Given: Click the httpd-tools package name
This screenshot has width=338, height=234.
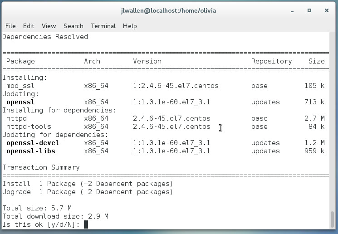Looking at the screenshot, I should coord(29,127).
